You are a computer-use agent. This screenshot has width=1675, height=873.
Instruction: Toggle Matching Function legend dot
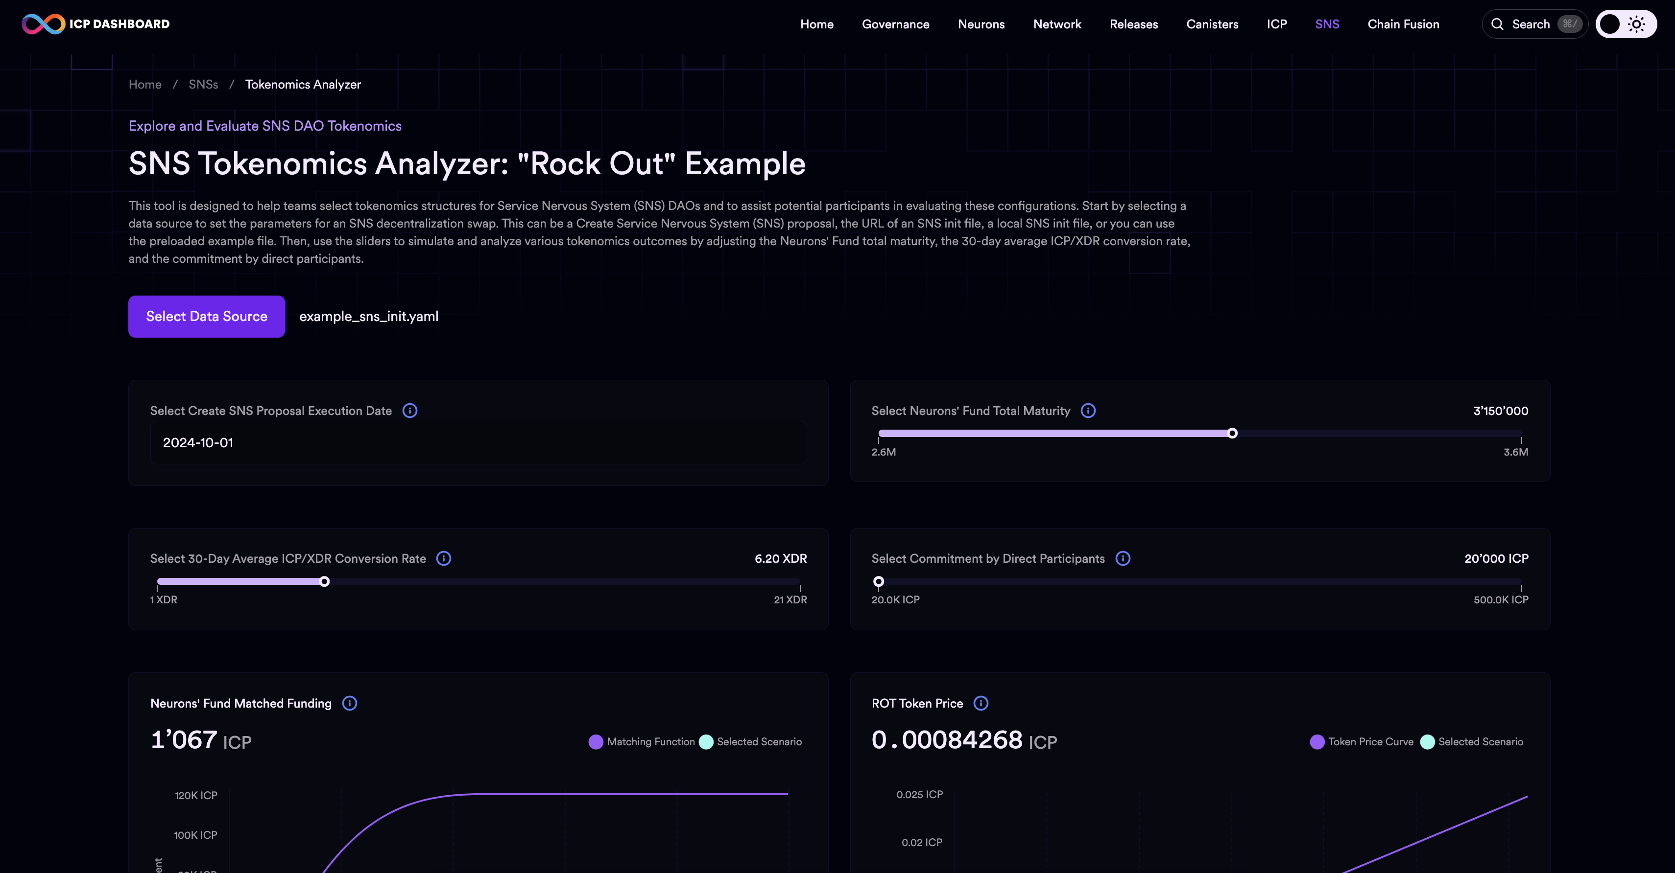point(596,742)
